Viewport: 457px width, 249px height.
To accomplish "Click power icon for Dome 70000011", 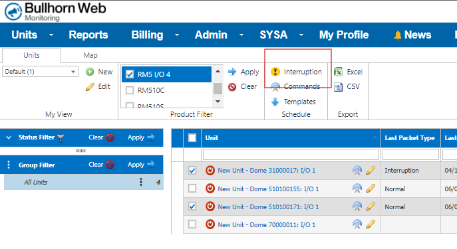I will (x=210, y=224).
